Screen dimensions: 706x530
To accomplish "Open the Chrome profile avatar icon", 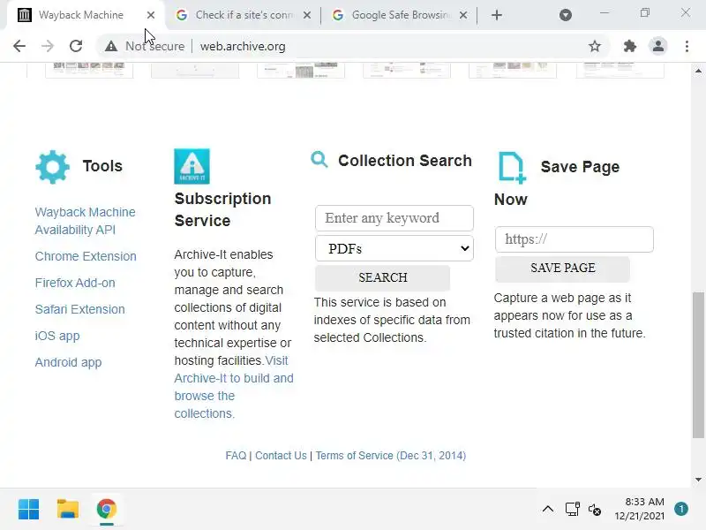I will 657,46.
